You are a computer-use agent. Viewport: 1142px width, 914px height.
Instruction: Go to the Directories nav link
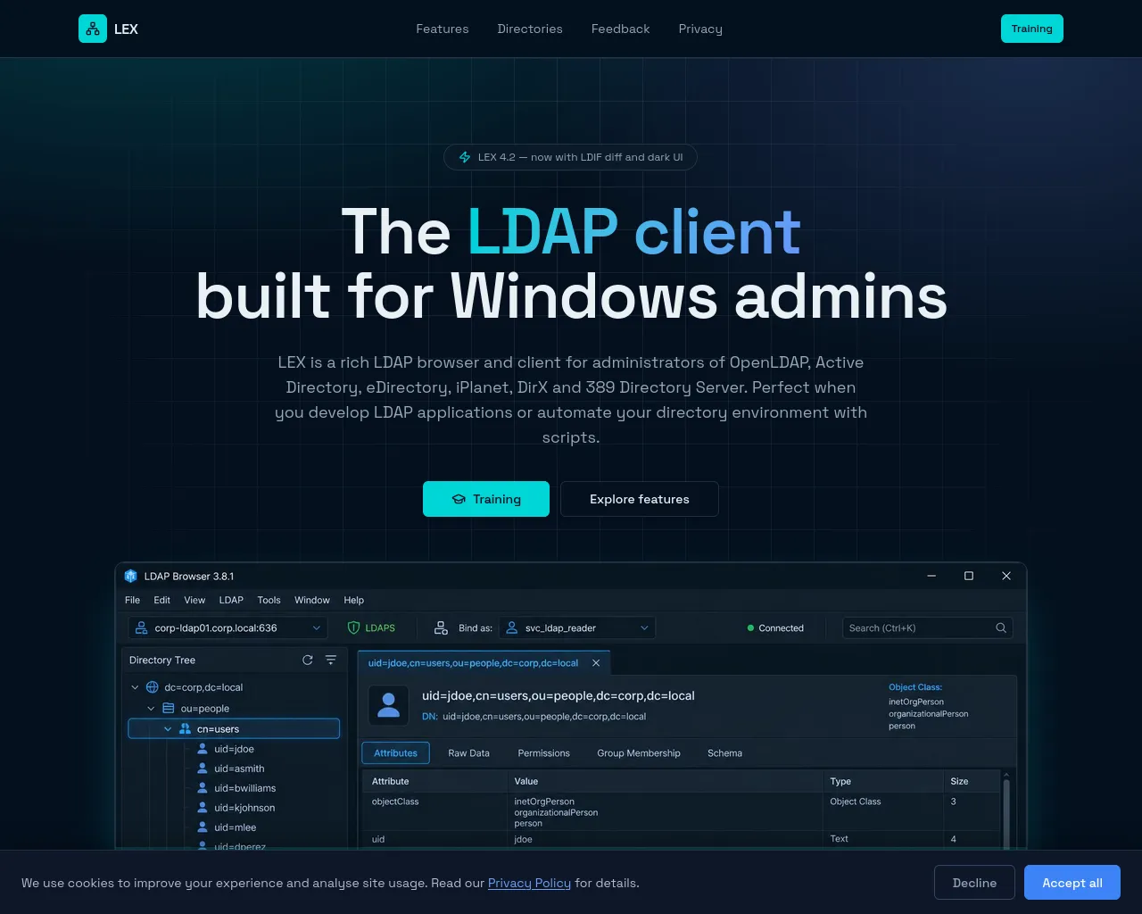530,29
